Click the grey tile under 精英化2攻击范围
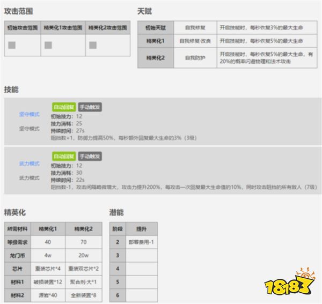Screen dimensions: 322x304 92,46
